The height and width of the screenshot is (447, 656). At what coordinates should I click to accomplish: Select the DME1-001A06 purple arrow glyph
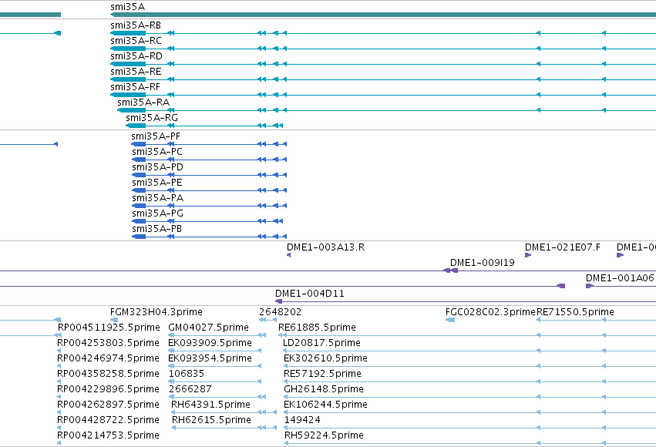[x=590, y=286]
